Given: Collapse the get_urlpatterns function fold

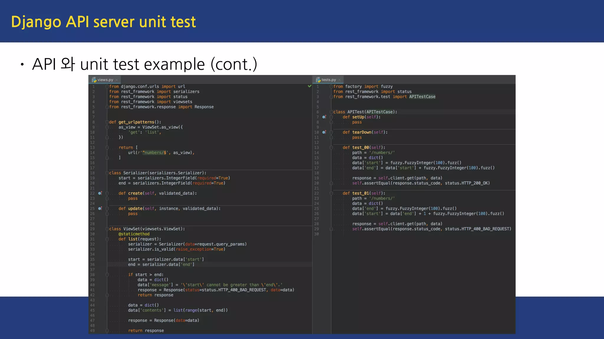Looking at the screenshot, I should [107, 122].
